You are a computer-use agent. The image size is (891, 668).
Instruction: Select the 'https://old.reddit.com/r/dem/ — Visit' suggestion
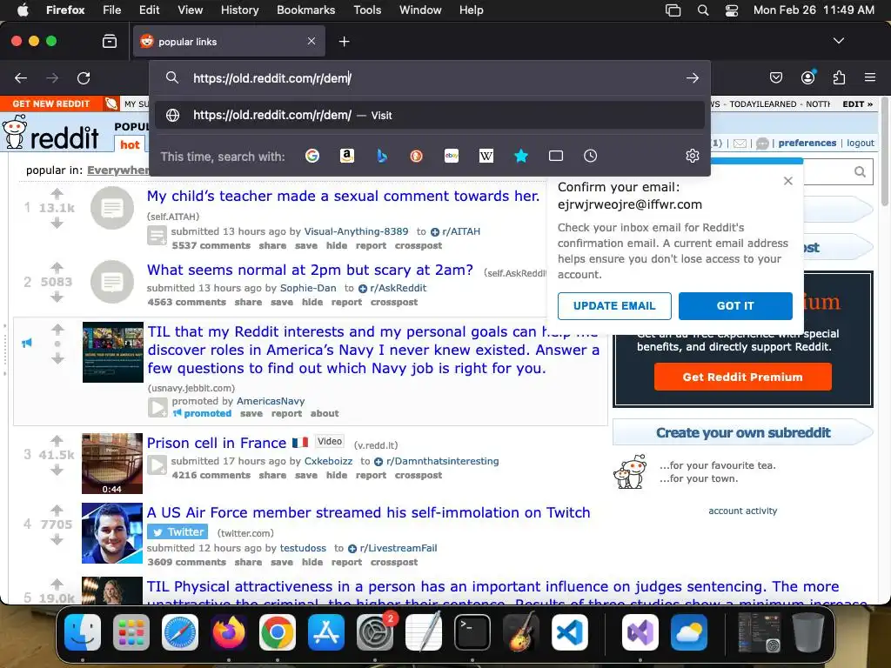pos(430,116)
